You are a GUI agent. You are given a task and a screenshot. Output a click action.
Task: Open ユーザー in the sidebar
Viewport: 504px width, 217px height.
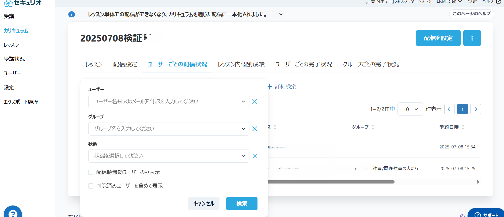tap(12, 73)
